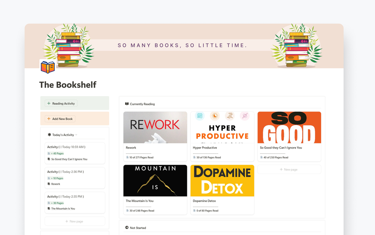Expand the Today's Activity view dropdown chevron

pyautogui.click(x=76, y=135)
